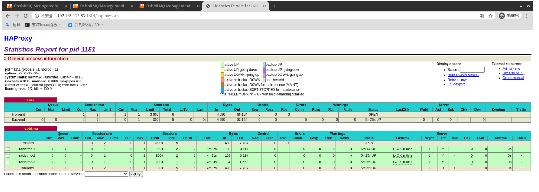Click the 'Statistics Report for pid 1151' heading
The width and height of the screenshot is (539, 192).
(x=50, y=50)
